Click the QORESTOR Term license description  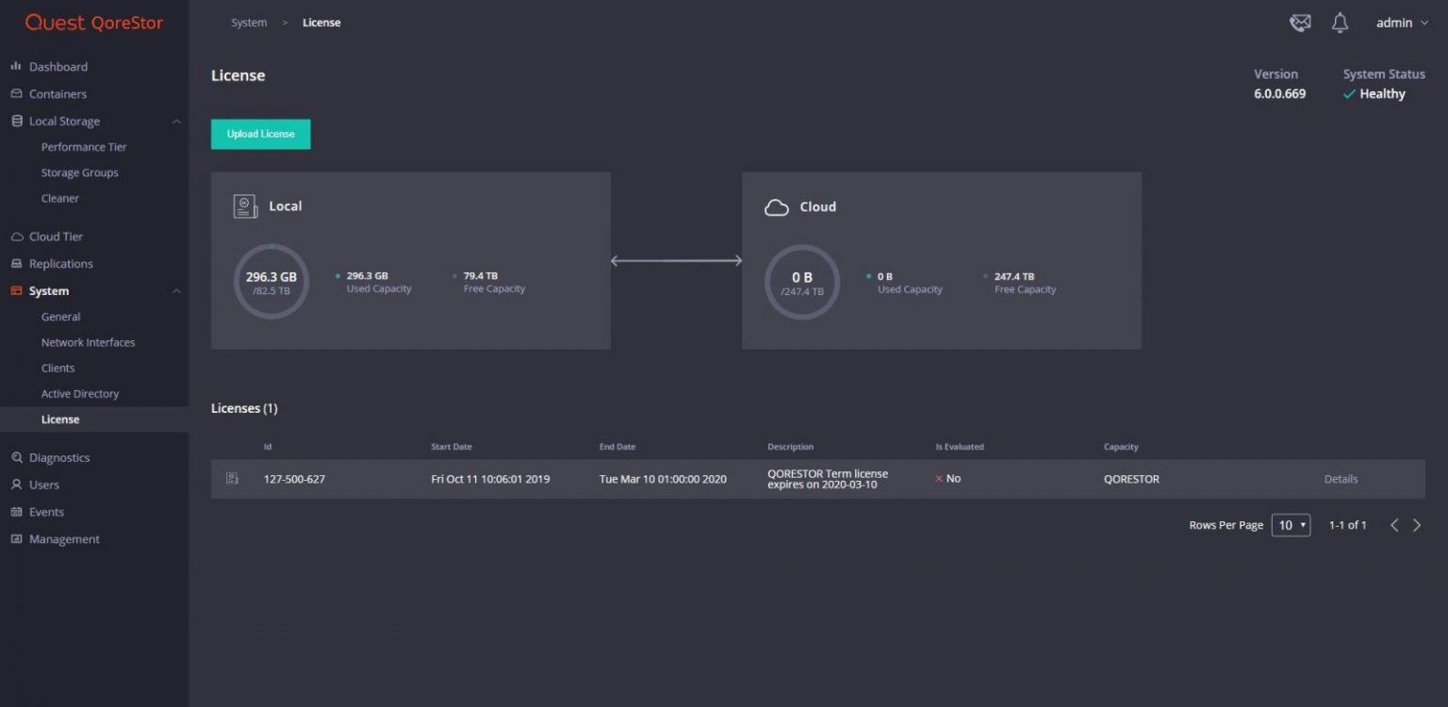828,479
